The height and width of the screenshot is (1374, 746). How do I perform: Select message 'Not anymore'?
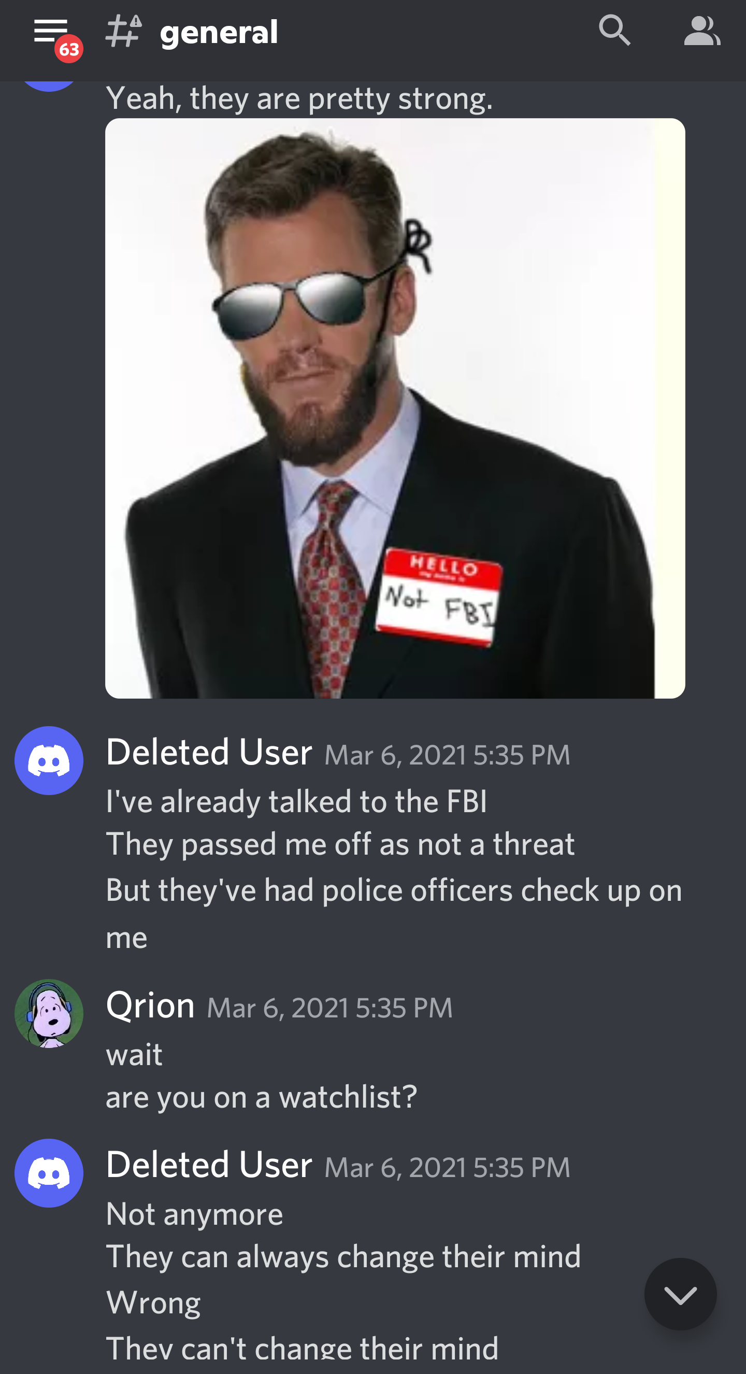pos(195,1214)
